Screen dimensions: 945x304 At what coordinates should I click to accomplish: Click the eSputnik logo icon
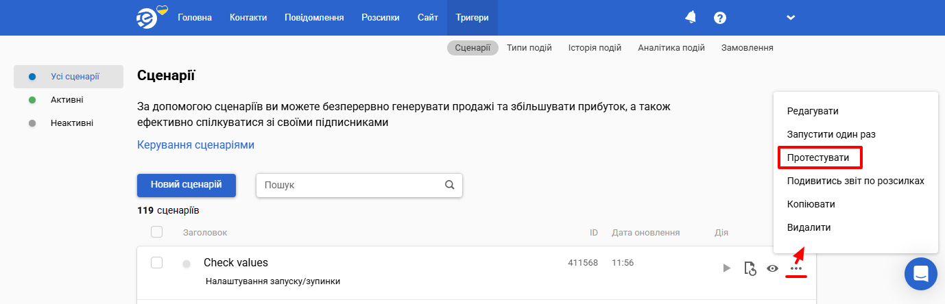[148, 17]
